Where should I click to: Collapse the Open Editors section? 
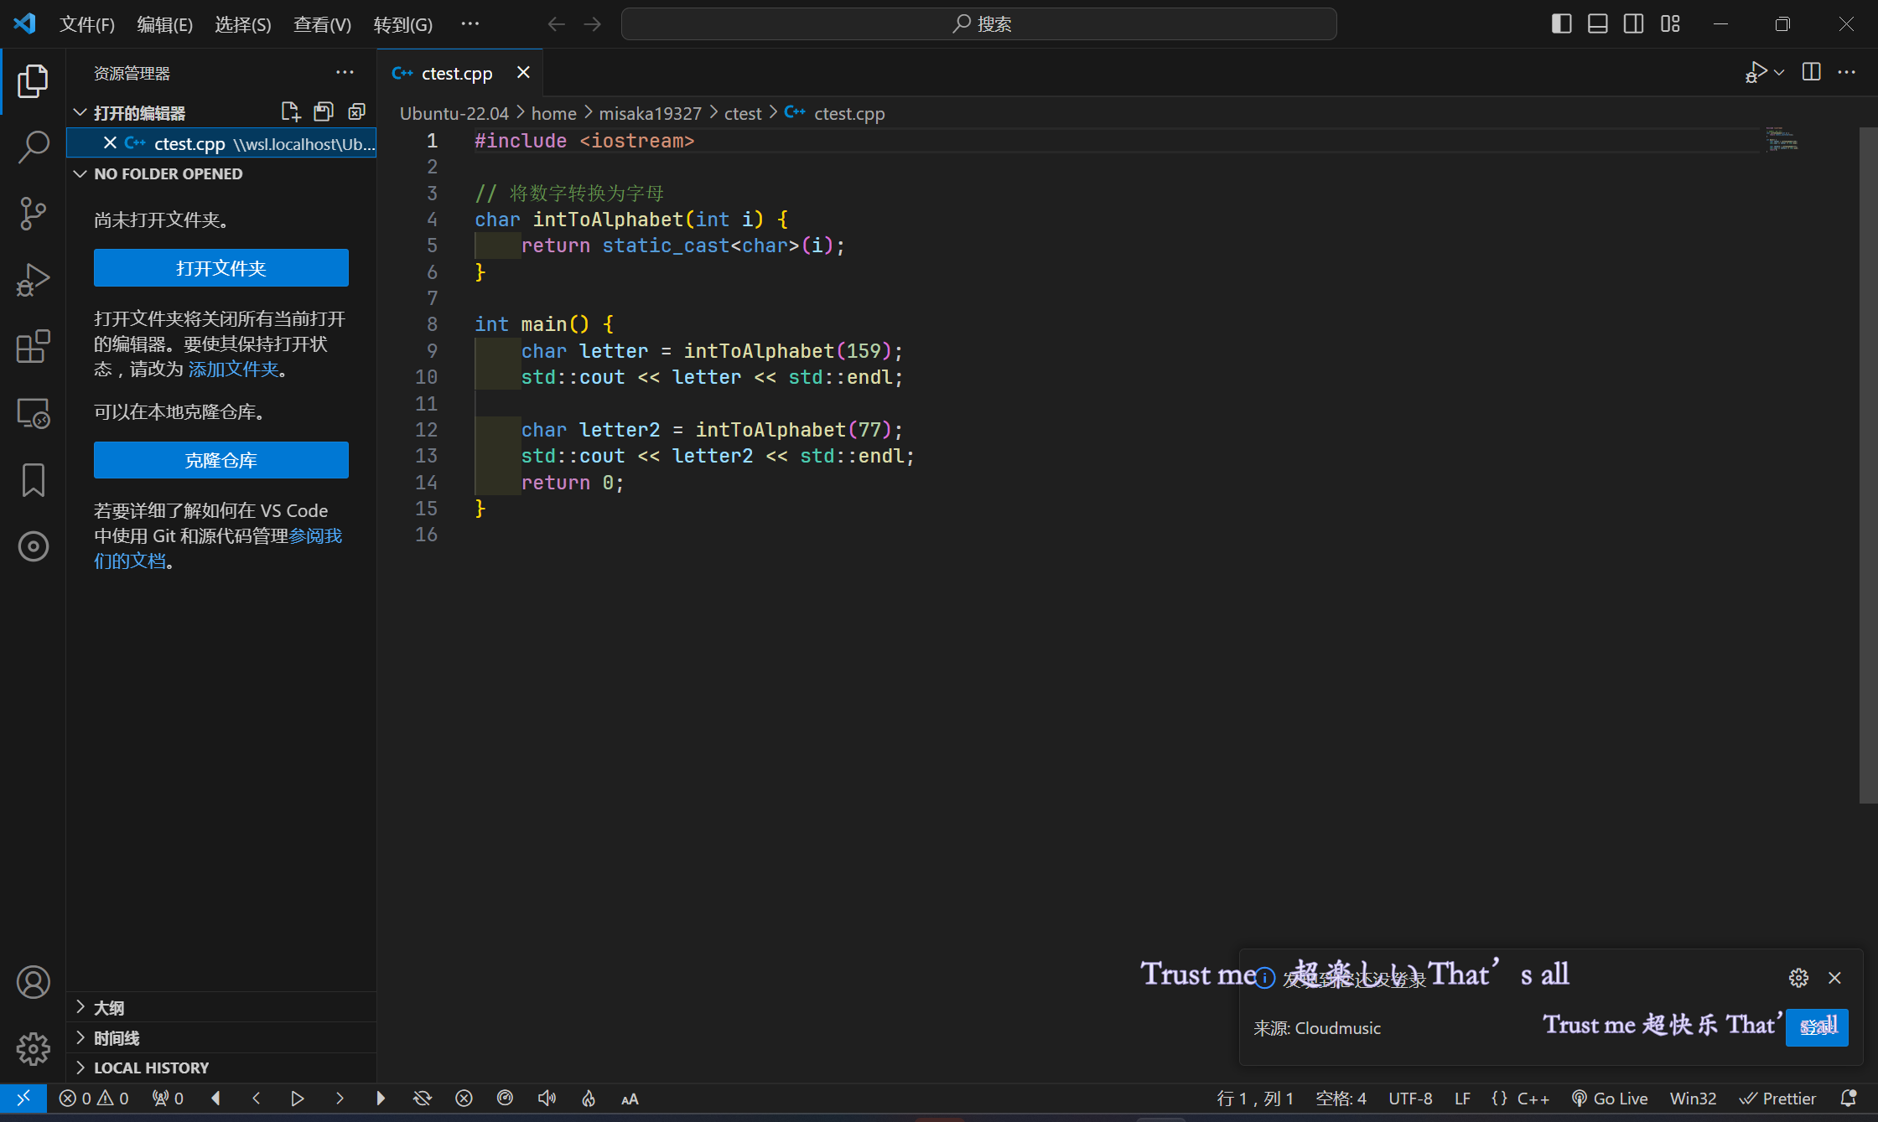[80, 112]
